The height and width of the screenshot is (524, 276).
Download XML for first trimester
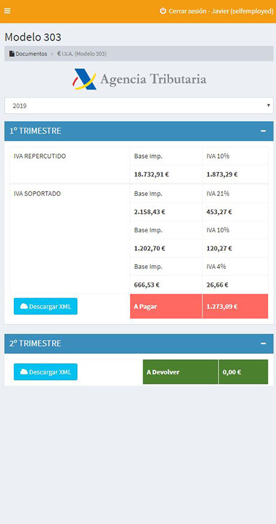point(46,306)
